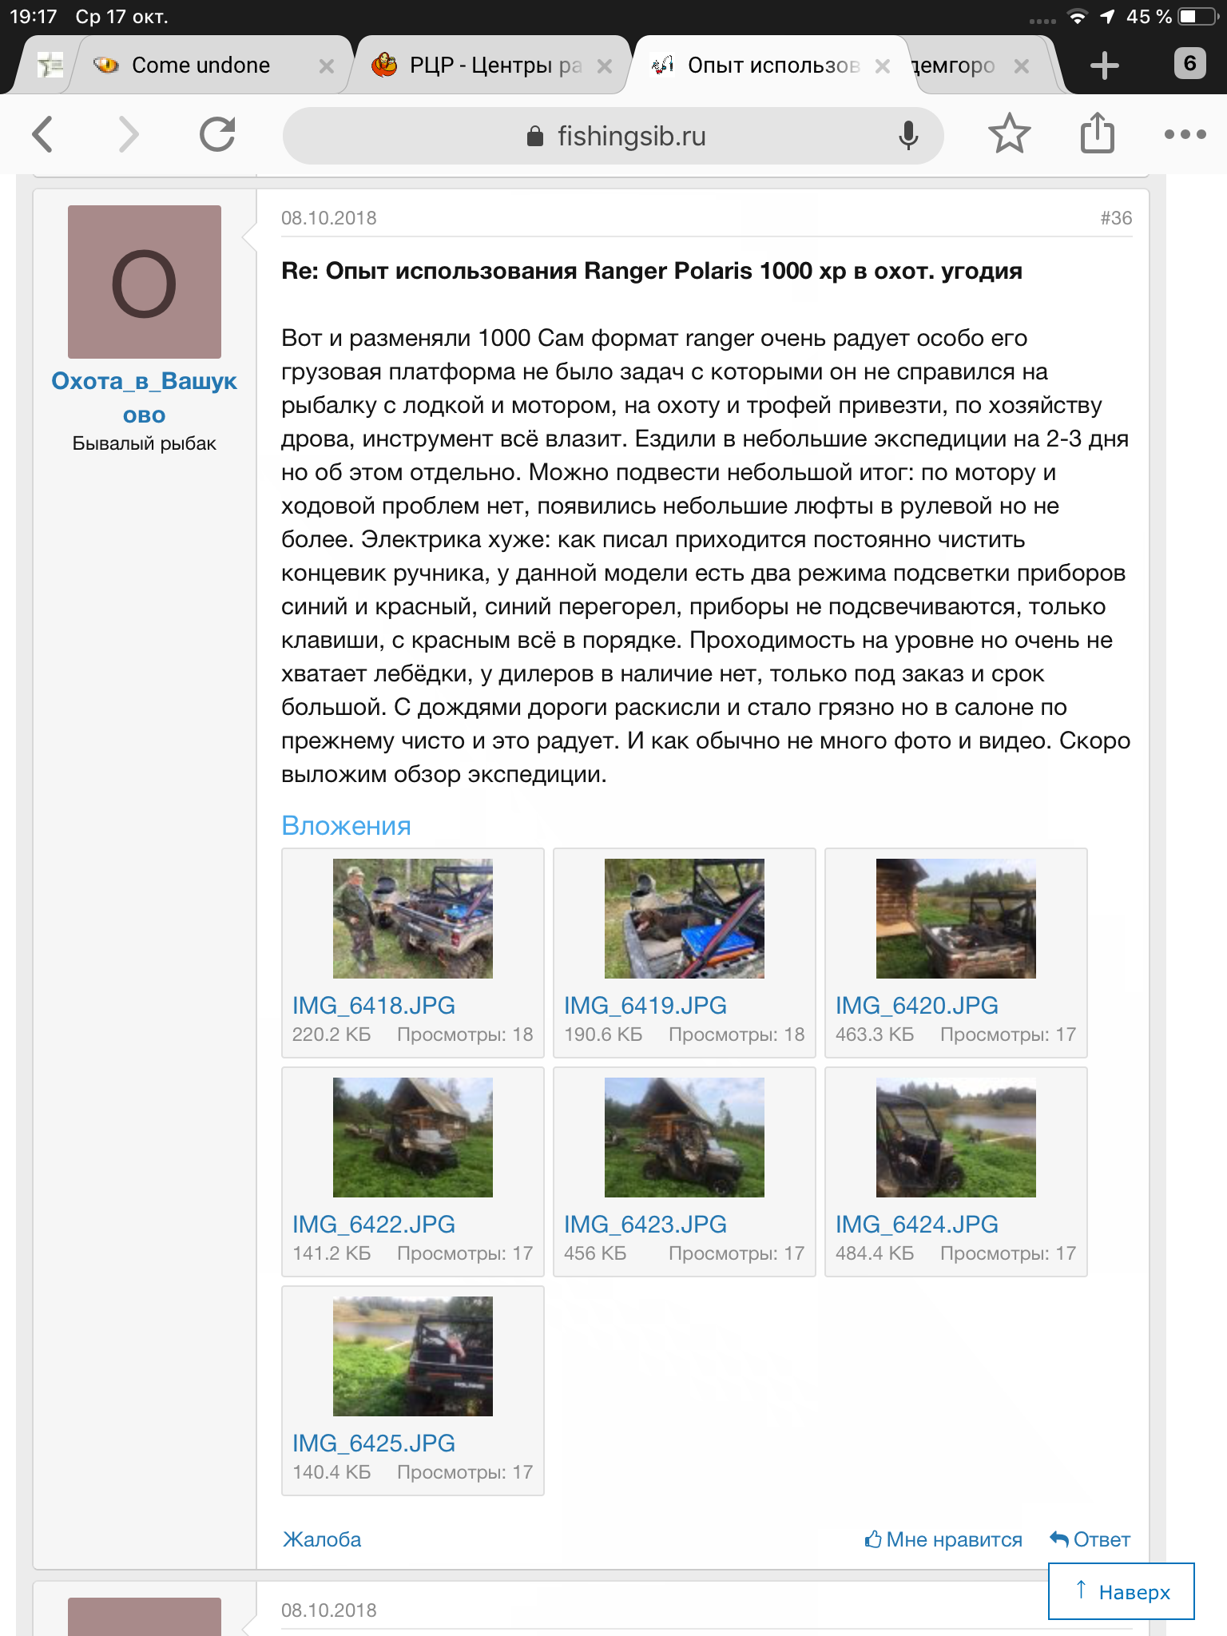
Task: Open the IMG_6418.JPG thumbnail
Action: click(x=413, y=919)
